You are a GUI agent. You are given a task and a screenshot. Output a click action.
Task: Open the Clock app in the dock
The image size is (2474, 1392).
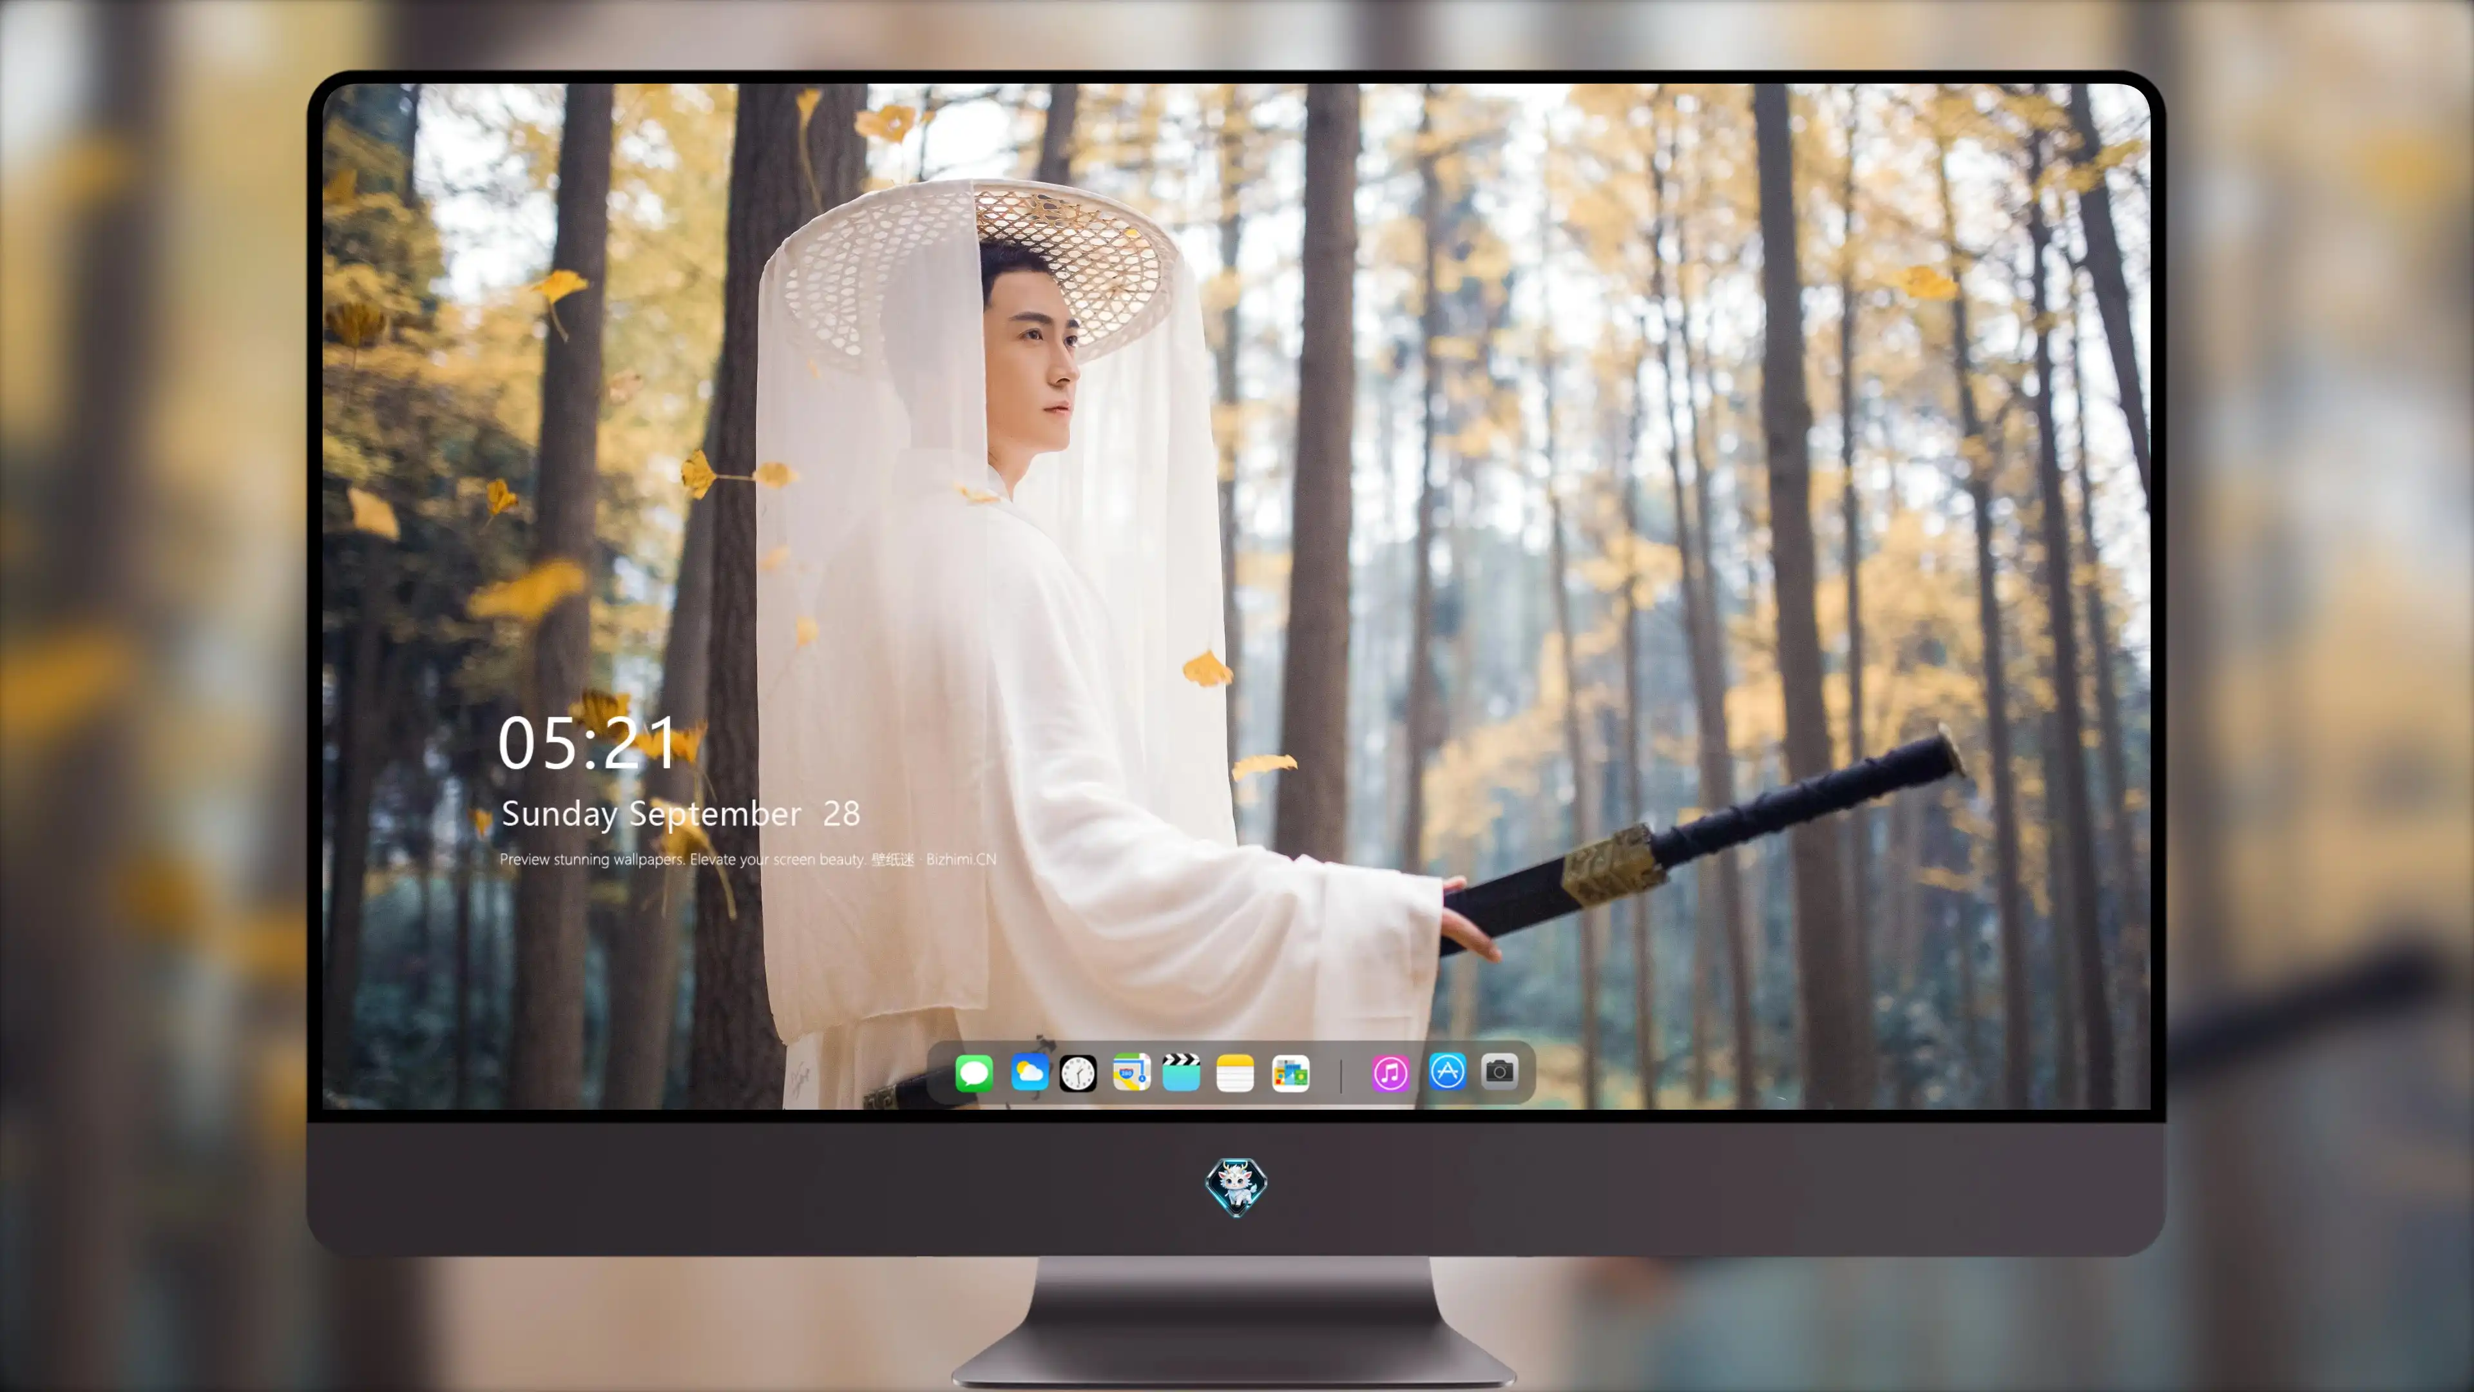click(1078, 1072)
